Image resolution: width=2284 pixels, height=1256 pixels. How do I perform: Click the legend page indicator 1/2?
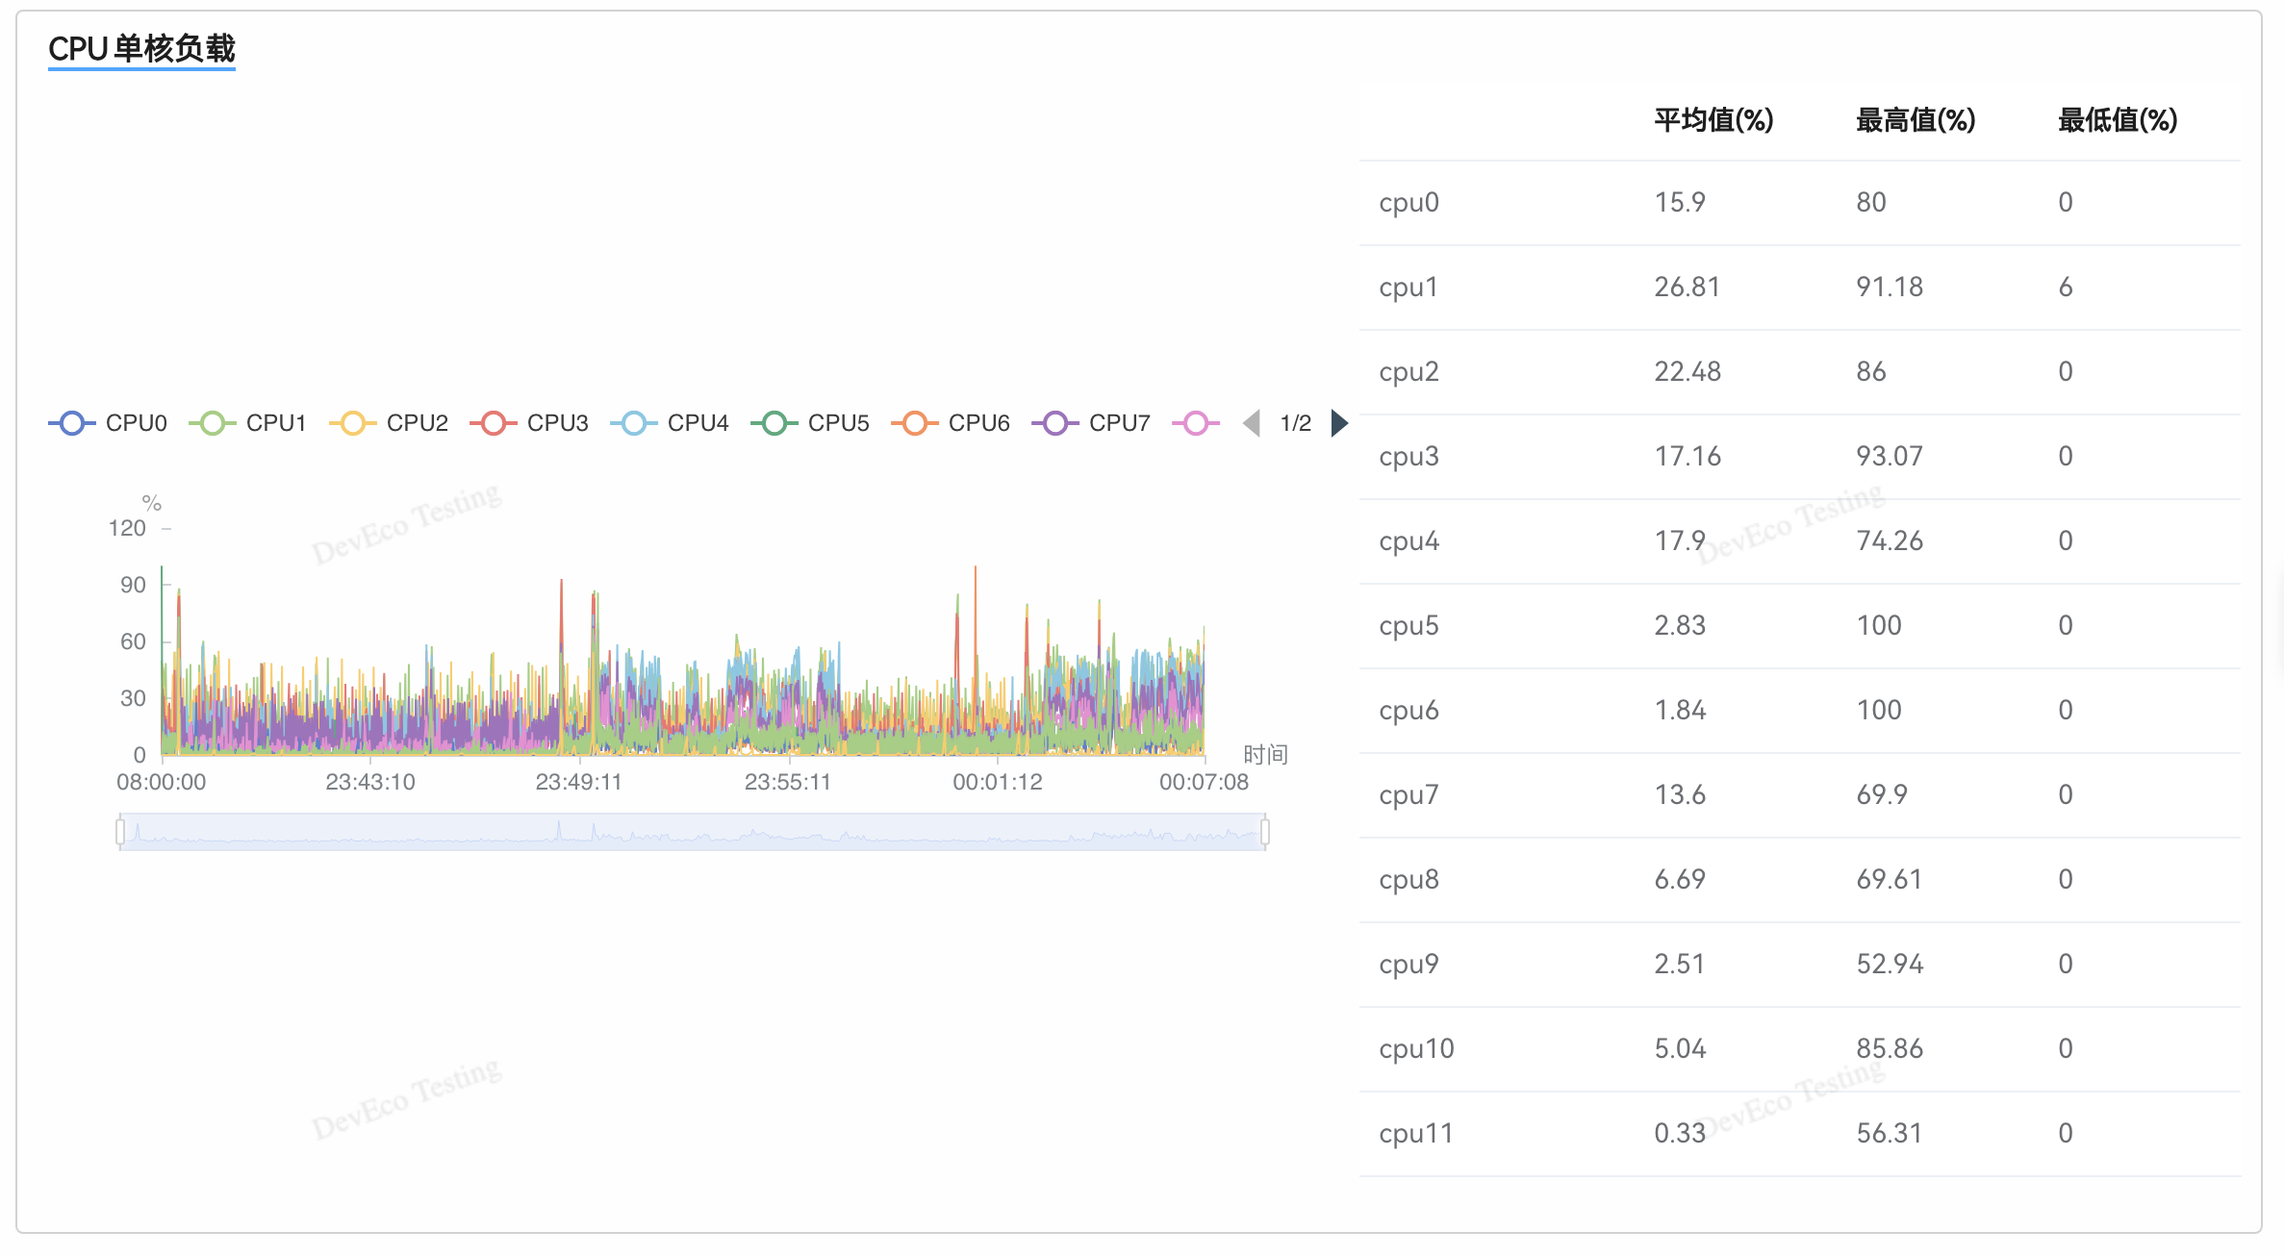pyautogui.click(x=1295, y=423)
